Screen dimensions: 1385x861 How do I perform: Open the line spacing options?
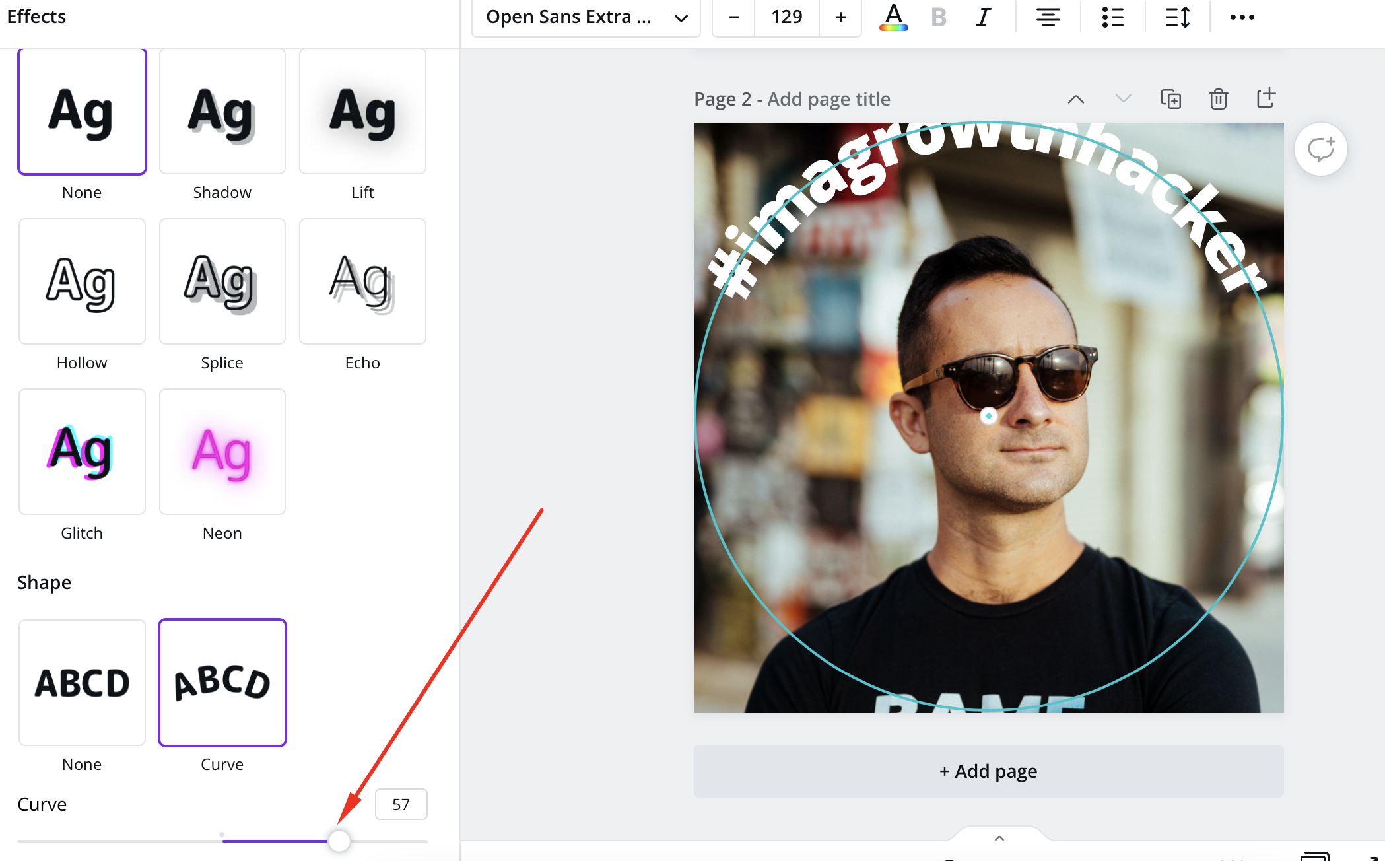coord(1177,17)
